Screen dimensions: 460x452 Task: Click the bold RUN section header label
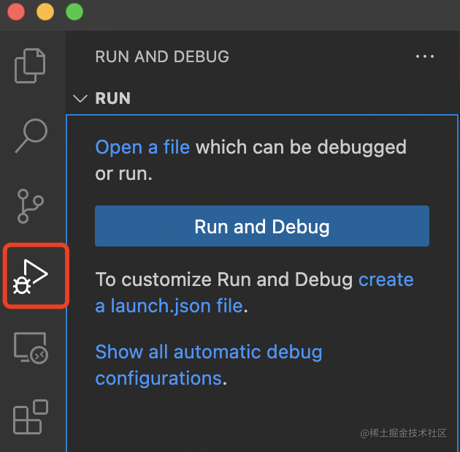tap(113, 98)
